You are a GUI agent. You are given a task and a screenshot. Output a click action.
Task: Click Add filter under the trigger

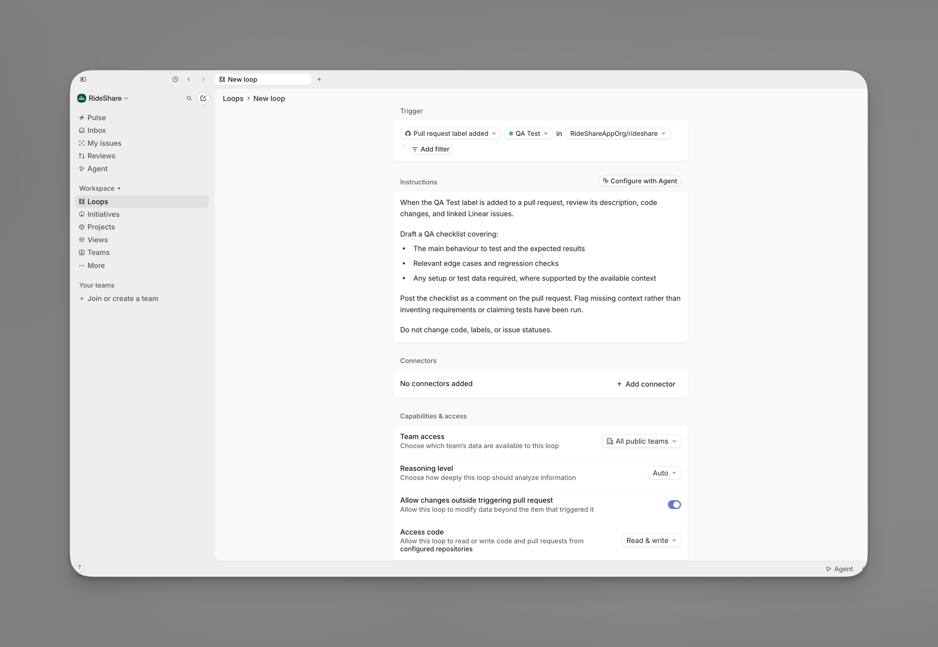431,149
